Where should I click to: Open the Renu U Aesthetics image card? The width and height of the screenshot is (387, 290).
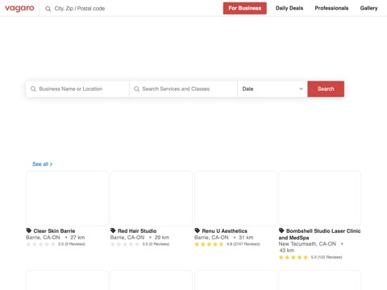click(x=235, y=198)
